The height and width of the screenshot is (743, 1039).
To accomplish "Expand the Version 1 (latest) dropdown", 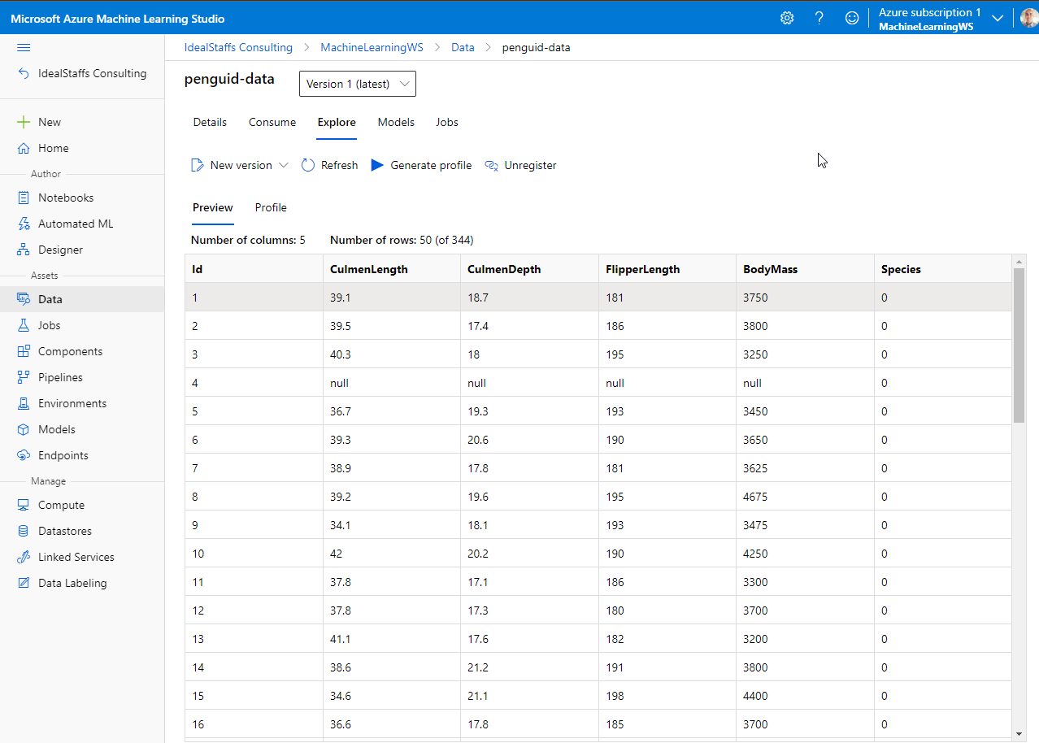I will tap(358, 84).
